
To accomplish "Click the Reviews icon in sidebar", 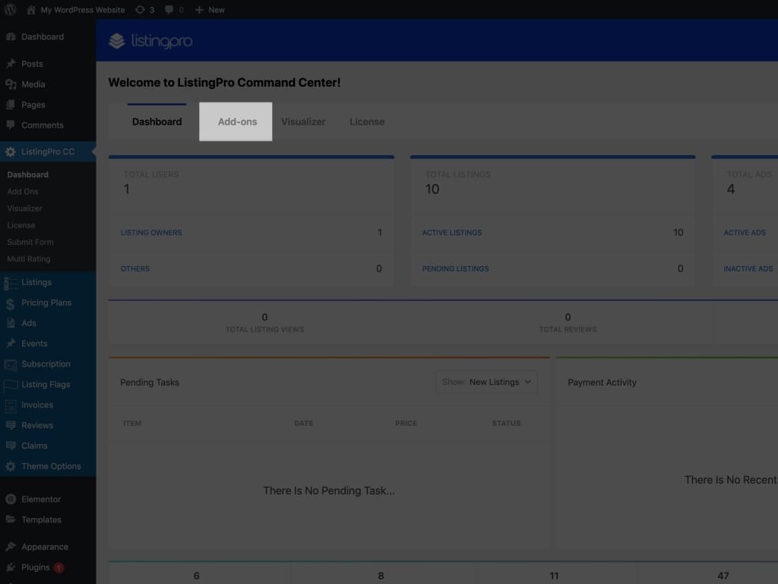I will point(11,426).
